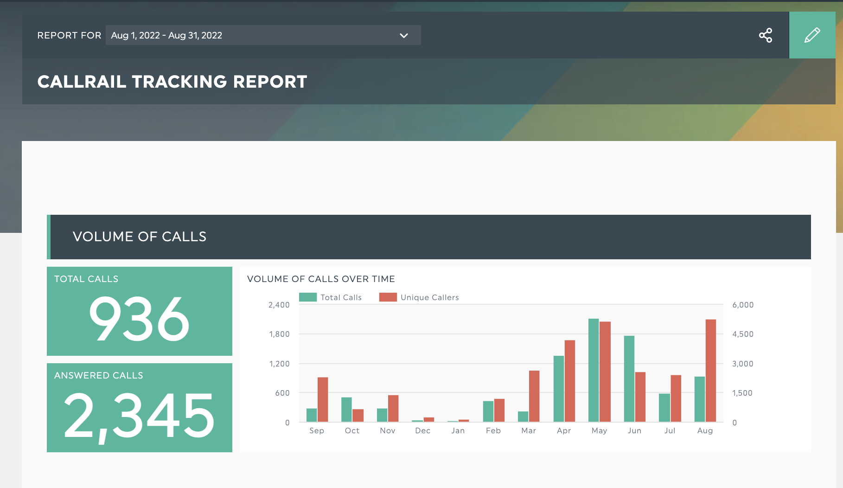The height and width of the screenshot is (488, 843).
Task: Click the pencil edit report button
Action: tap(812, 35)
